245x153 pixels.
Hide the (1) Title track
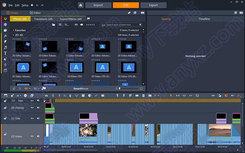(32, 118)
